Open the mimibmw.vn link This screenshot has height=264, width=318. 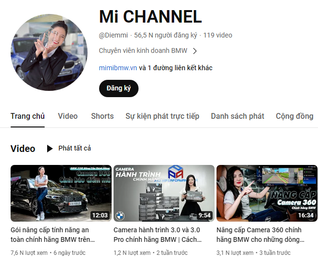[118, 68]
